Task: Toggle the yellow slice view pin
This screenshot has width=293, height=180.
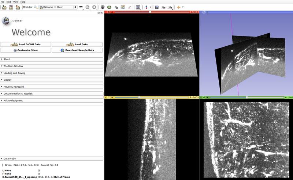Action: point(106,97)
